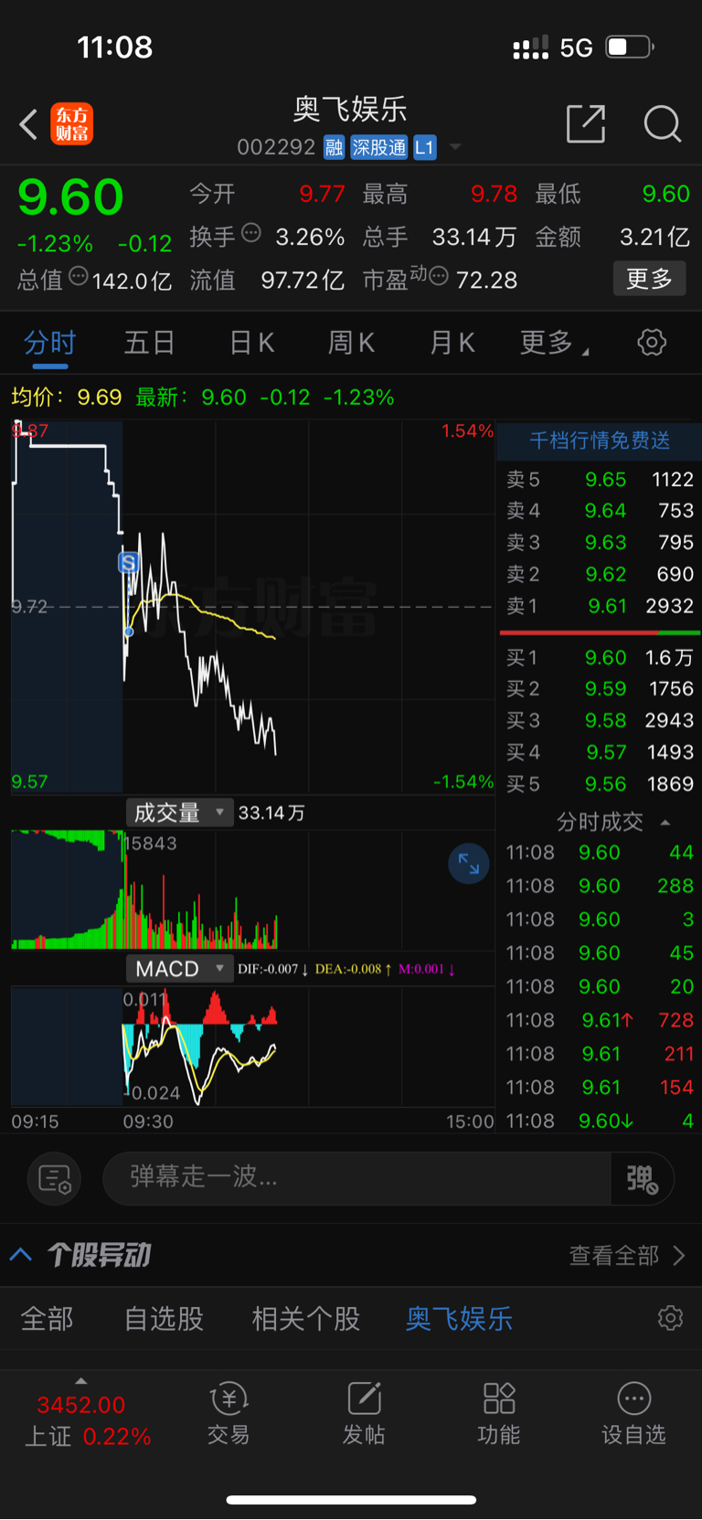Open the 个股异动 settings gear icon

pyautogui.click(x=670, y=1318)
